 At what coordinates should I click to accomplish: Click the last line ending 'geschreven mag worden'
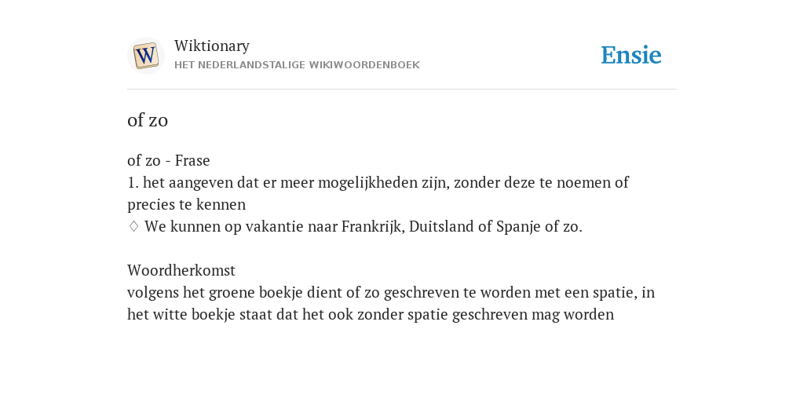(371, 314)
